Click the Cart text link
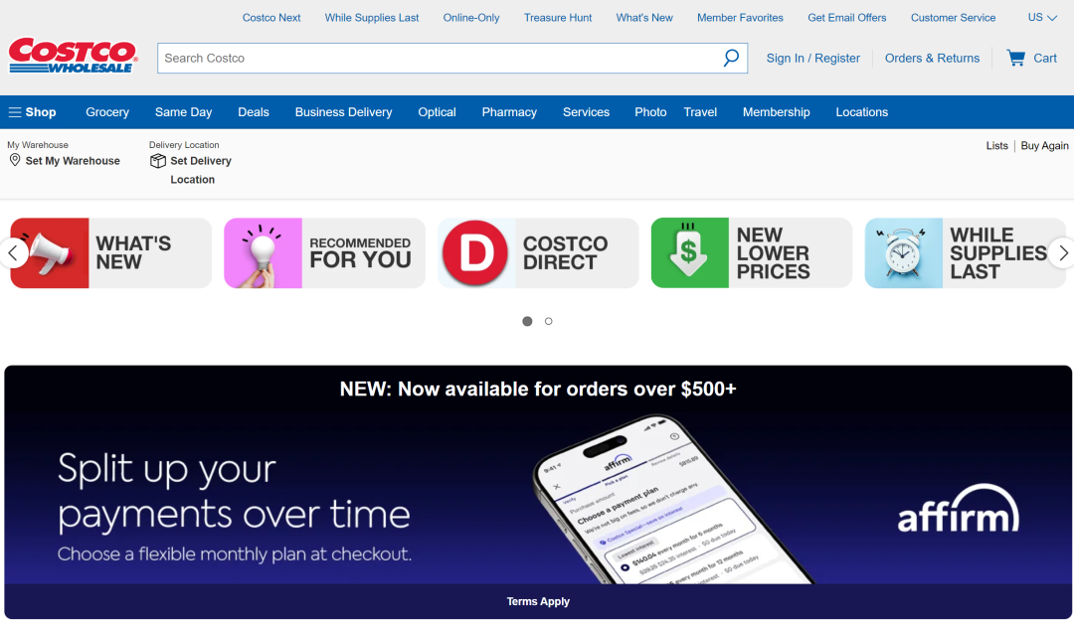The width and height of the screenshot is (1074, 627). 1045,59
